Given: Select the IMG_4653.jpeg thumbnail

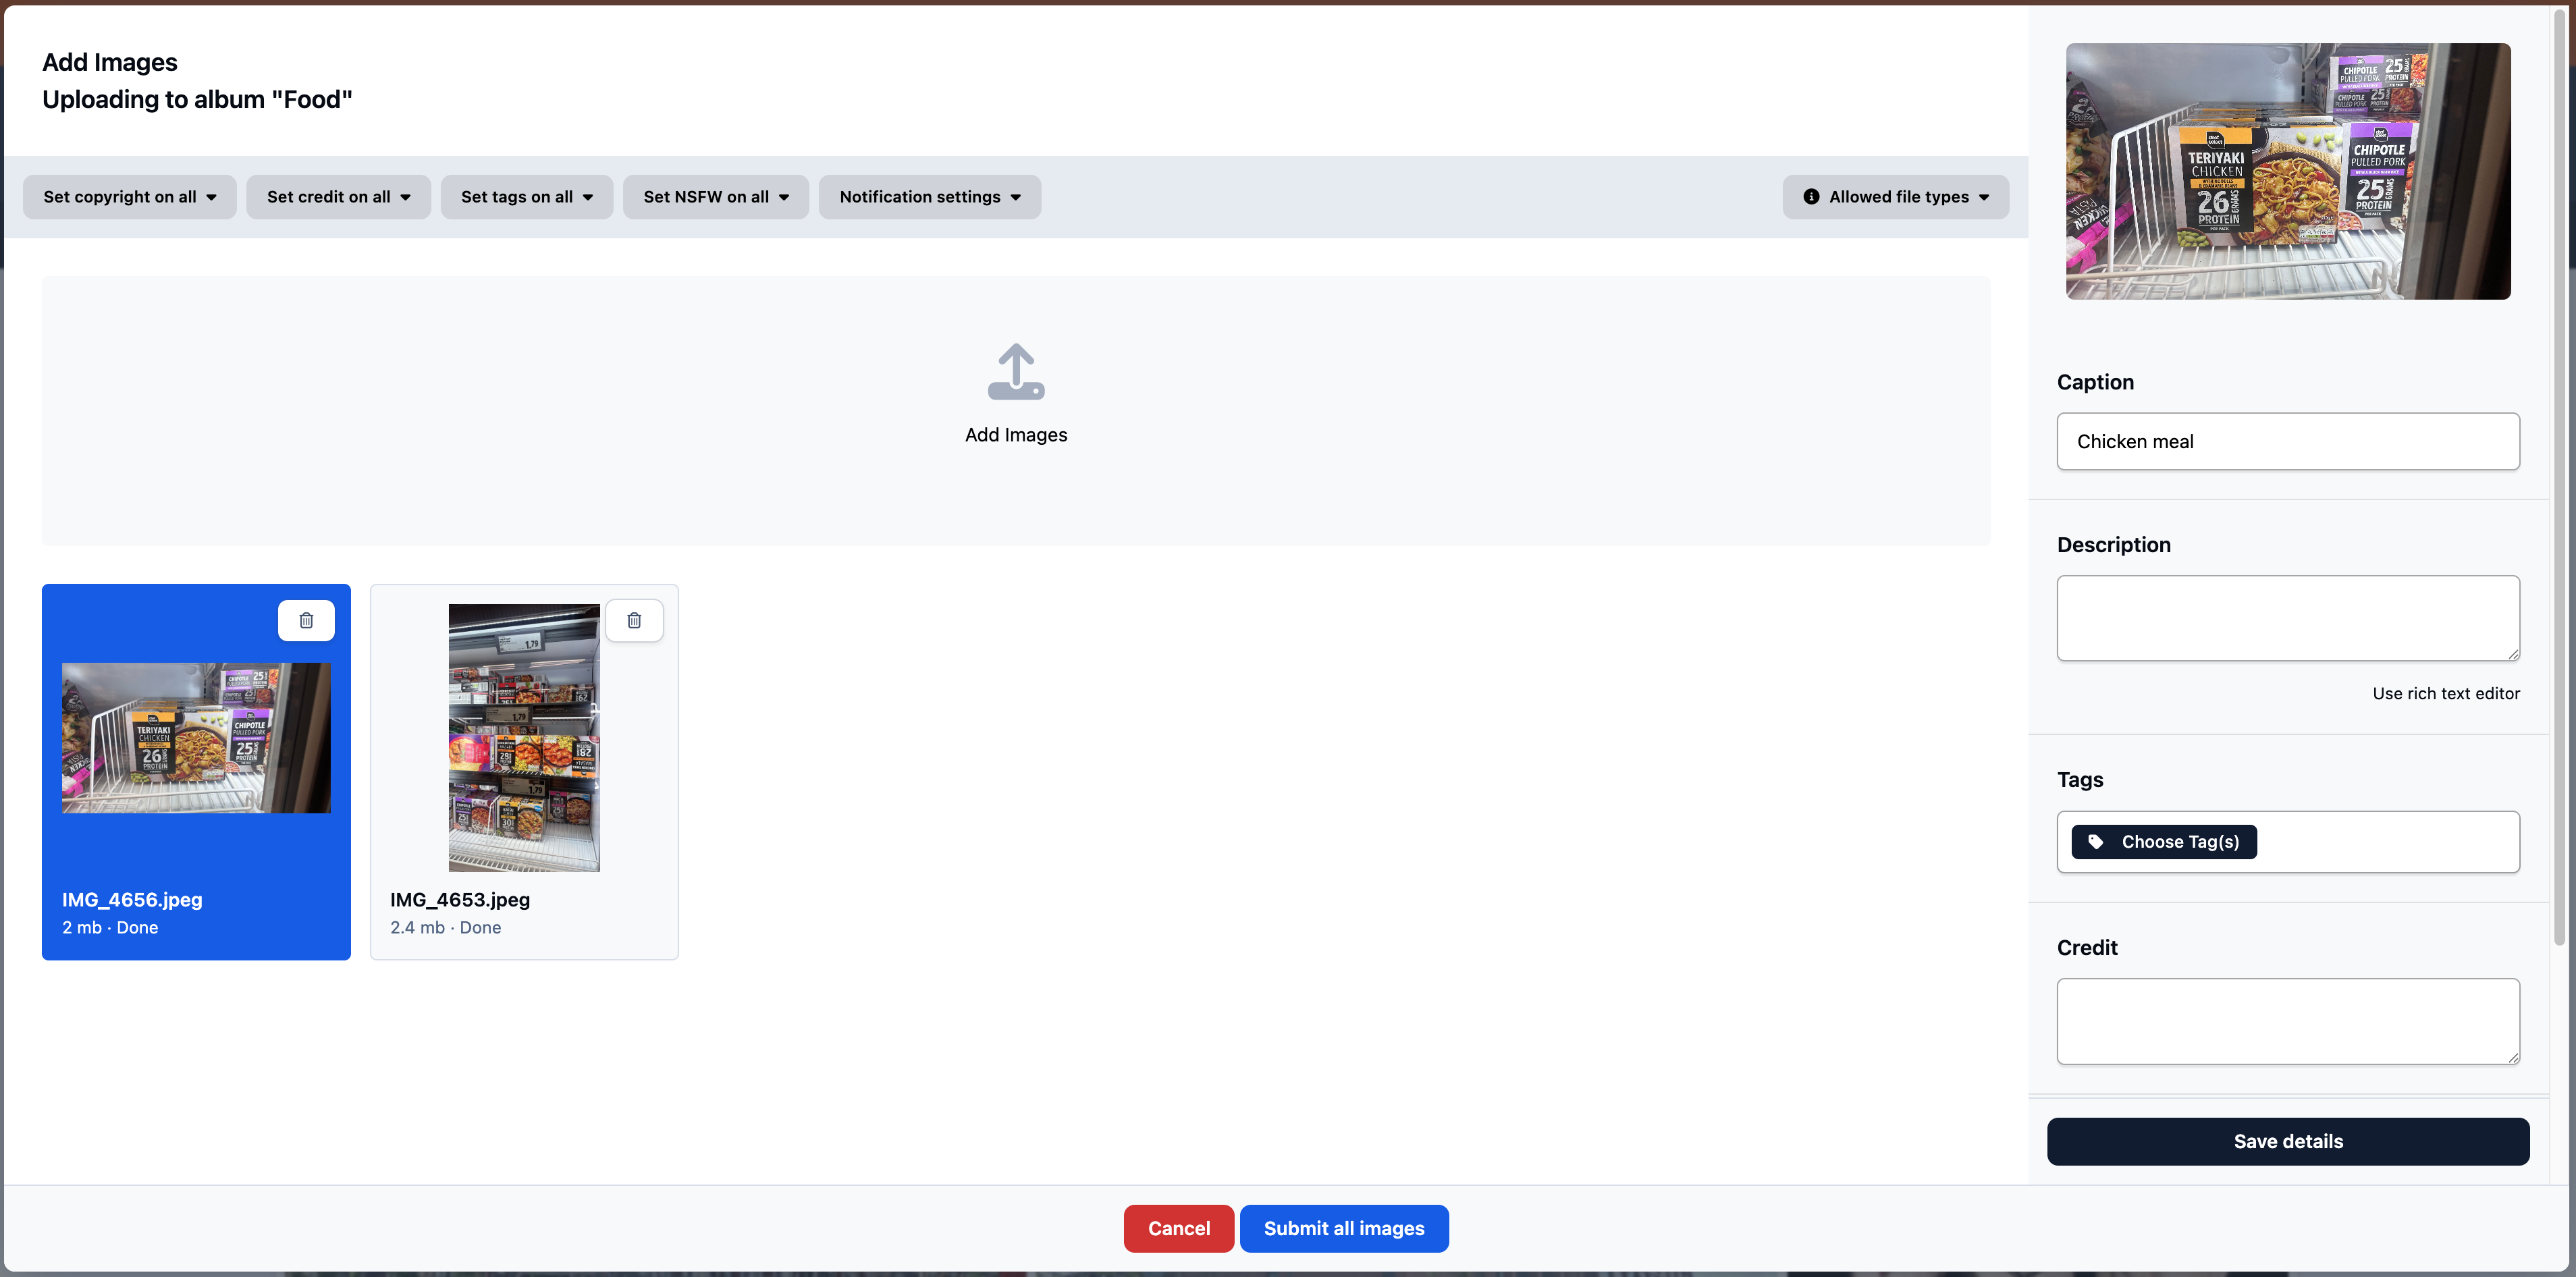Looking at the screenshot, I should click(524, 738).
